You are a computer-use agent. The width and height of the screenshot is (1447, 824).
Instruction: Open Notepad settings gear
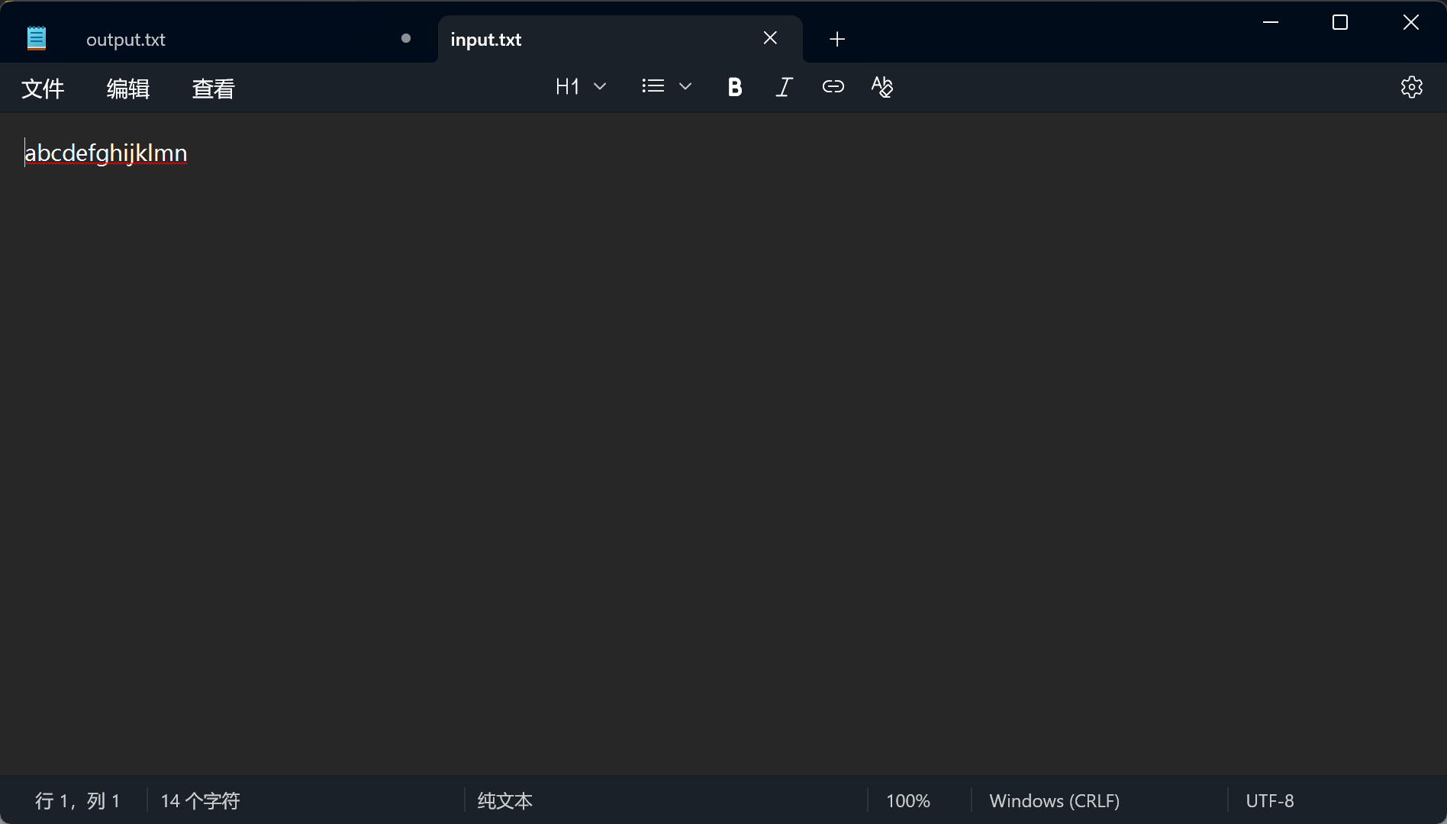[x=1412, y=87]
